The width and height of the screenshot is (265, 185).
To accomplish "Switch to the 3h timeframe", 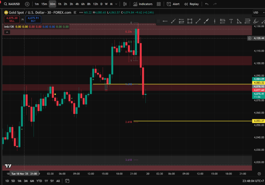I will coord(71,4).
